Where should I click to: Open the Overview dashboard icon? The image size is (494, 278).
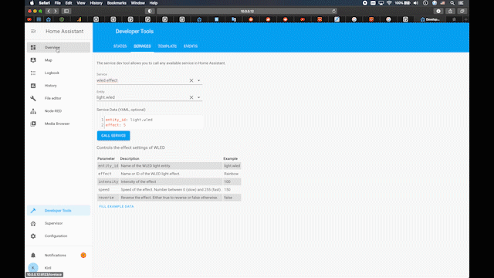pos(33,47)
